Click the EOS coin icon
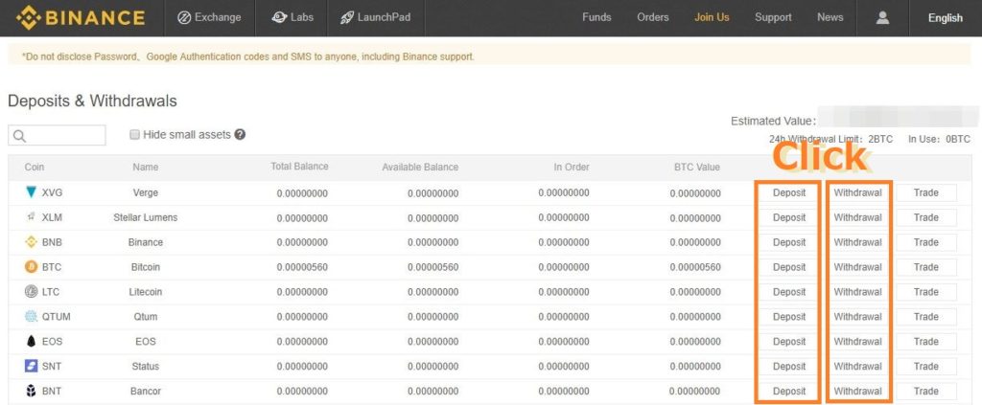This screenshot has width=982, height=405. [31, 341]
